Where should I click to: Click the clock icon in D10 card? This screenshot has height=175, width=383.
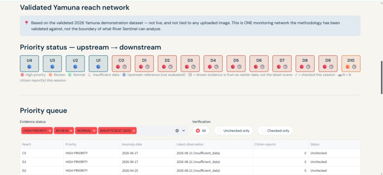[x=354, y=67]
